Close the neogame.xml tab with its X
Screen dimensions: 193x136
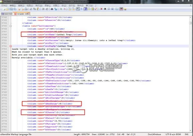[x=28, y=14]
